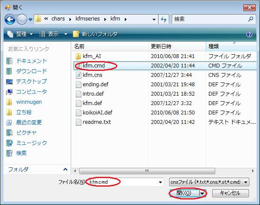The image size is (260, 205).
Task: Click the 最近の変更 sidebar icon
Action: pos(9,123)
